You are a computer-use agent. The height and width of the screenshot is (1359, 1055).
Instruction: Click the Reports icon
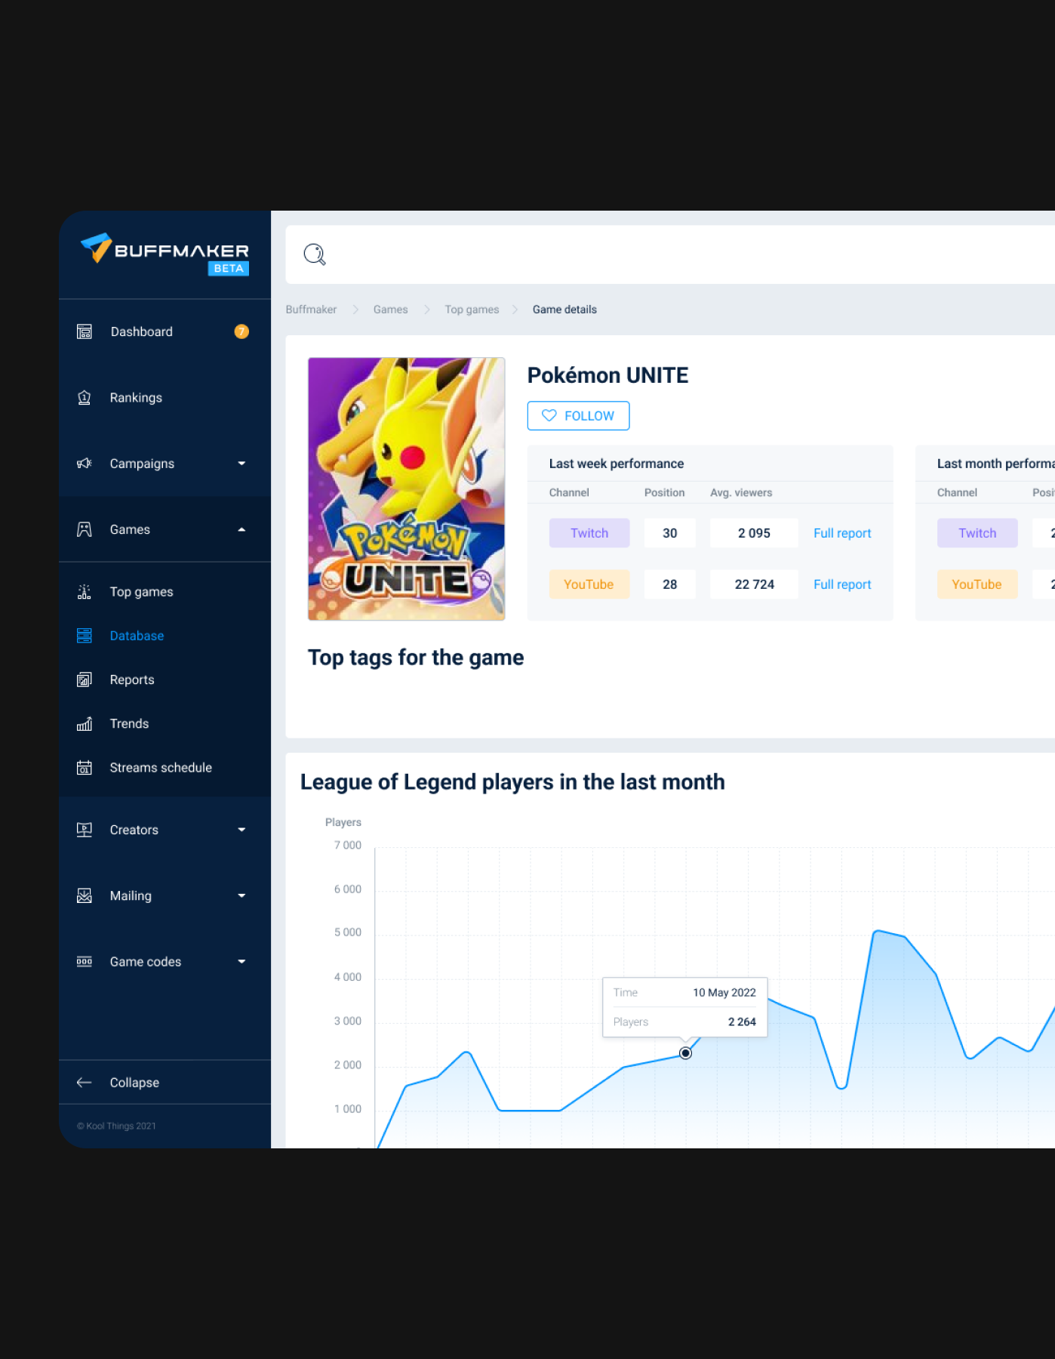tap(85, 679)
